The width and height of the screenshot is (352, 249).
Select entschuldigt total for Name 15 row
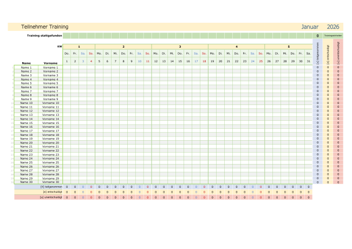click(328, 123)
